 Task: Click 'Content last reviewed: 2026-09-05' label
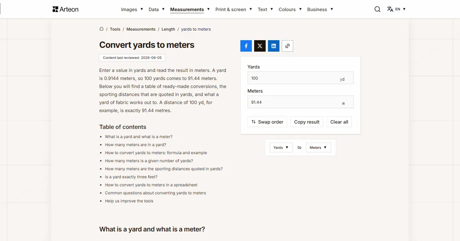coord(132,58)
